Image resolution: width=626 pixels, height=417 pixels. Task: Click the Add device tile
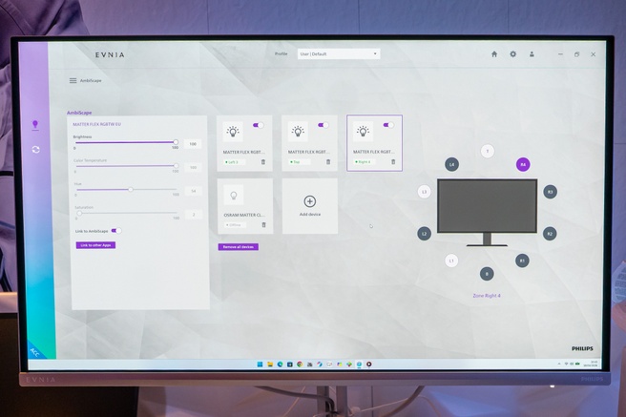310,206
